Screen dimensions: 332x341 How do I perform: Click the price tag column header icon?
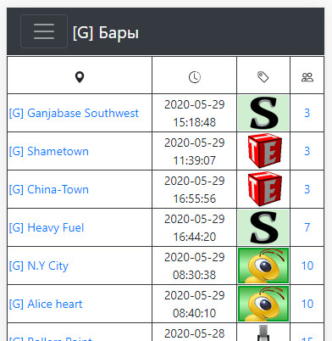click(263, 77)
